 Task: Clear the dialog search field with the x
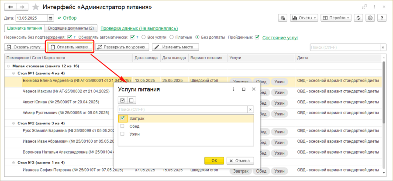[x=250, y=109]
